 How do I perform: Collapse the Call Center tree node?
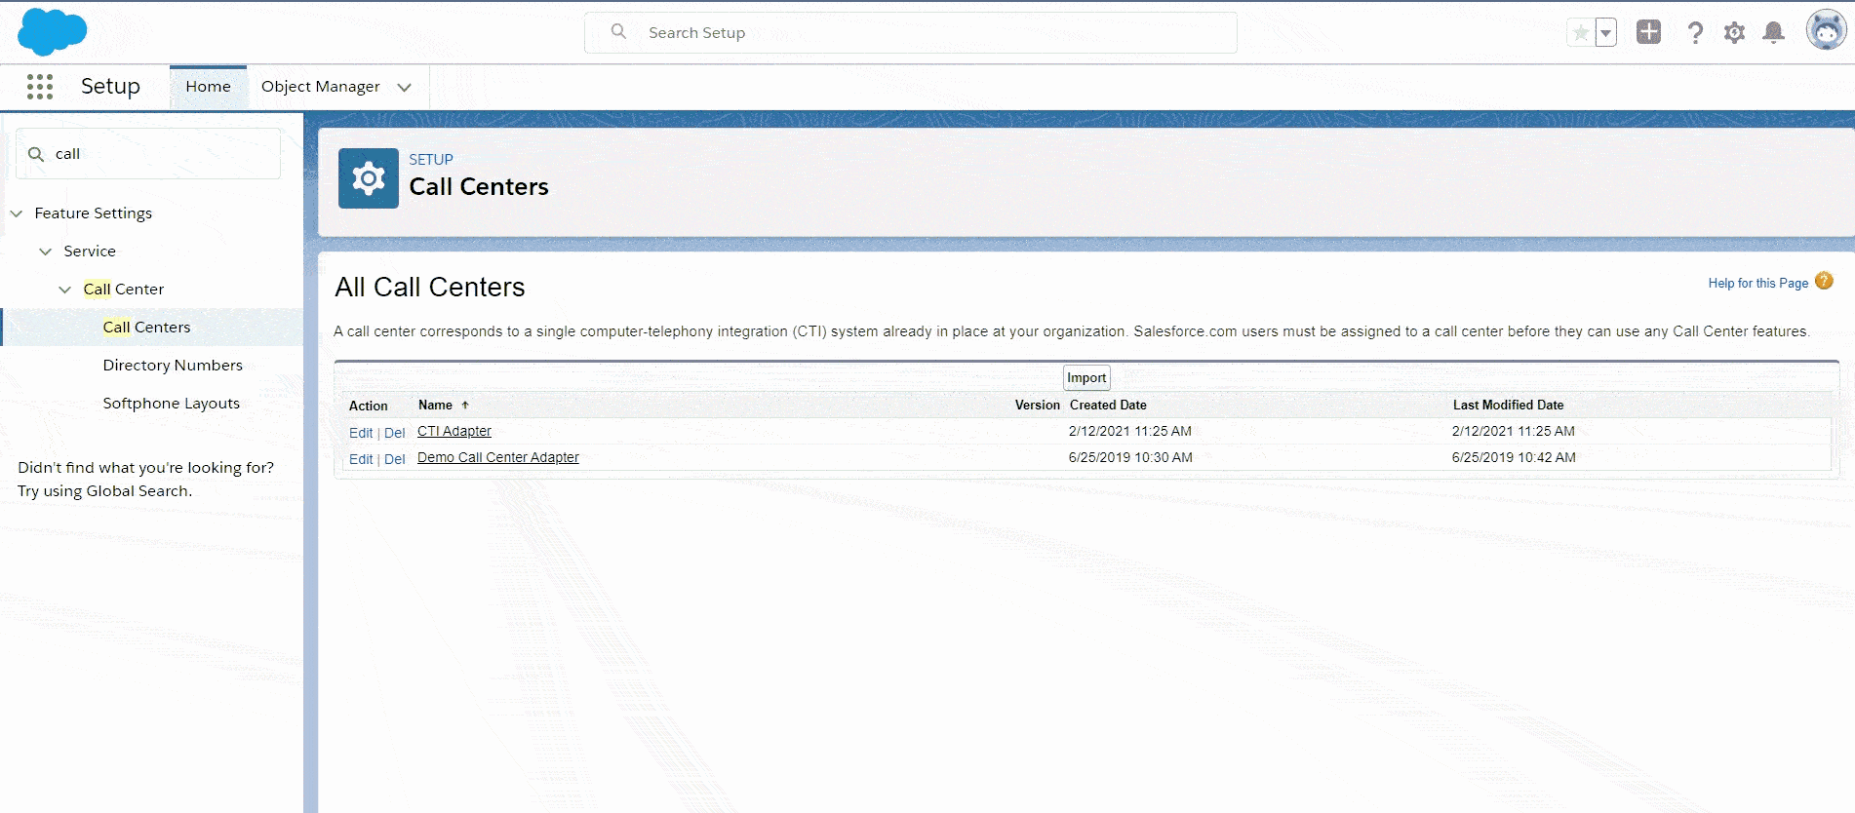pyautogui.click(x=65, y=290)
